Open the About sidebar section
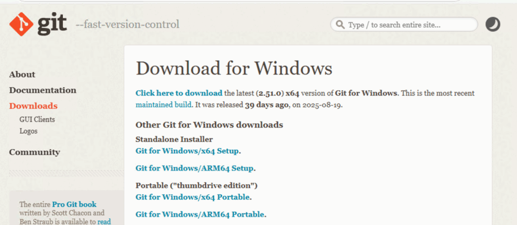This screenshot has height=225, width=517. (22, 75)
